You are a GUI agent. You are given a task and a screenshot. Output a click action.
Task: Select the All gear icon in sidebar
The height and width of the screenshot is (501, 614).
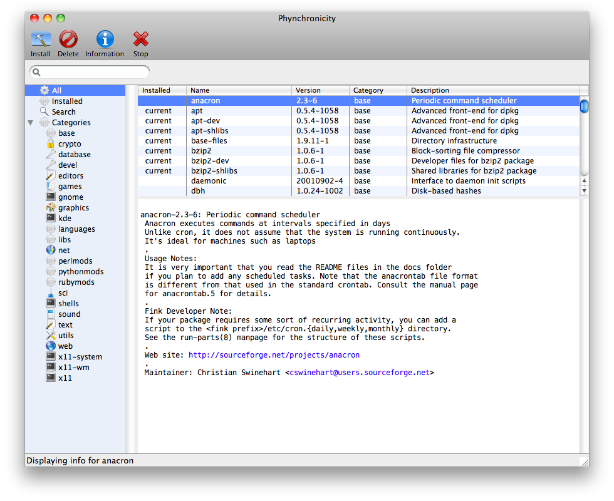click(44, 90)
